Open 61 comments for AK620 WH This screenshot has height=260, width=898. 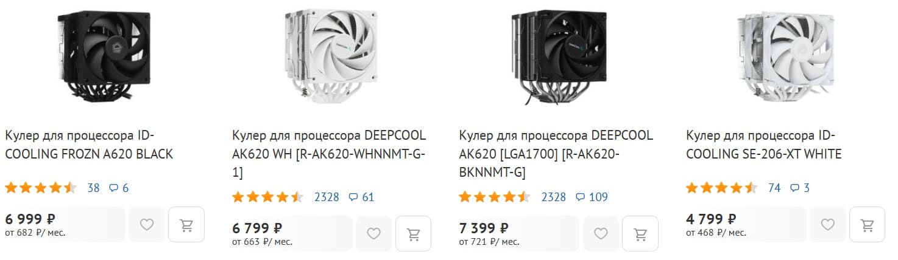(x=361, y=197)
